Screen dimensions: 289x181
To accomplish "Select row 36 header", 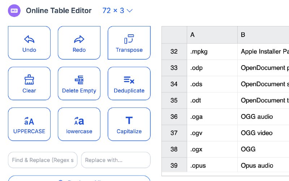I will [174, 117].
